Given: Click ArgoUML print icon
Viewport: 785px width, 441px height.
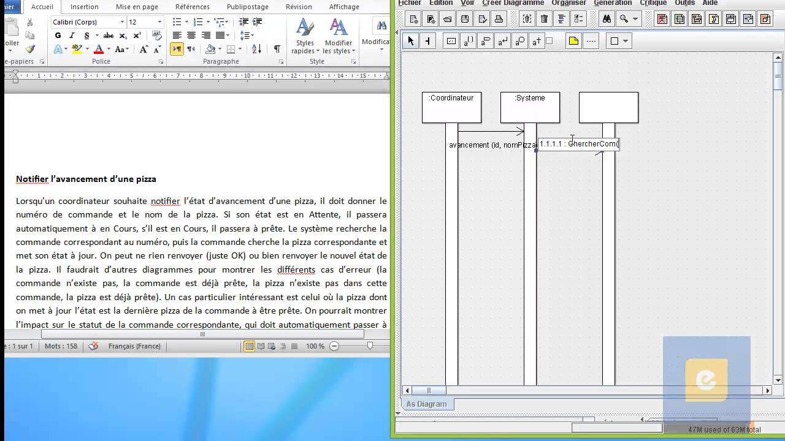Looking at the screenshot, I should [499, 19].
